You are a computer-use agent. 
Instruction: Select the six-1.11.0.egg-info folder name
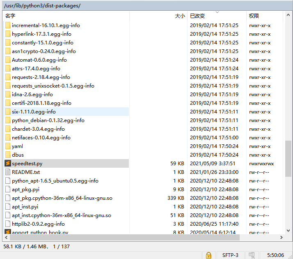coord(34,112)
